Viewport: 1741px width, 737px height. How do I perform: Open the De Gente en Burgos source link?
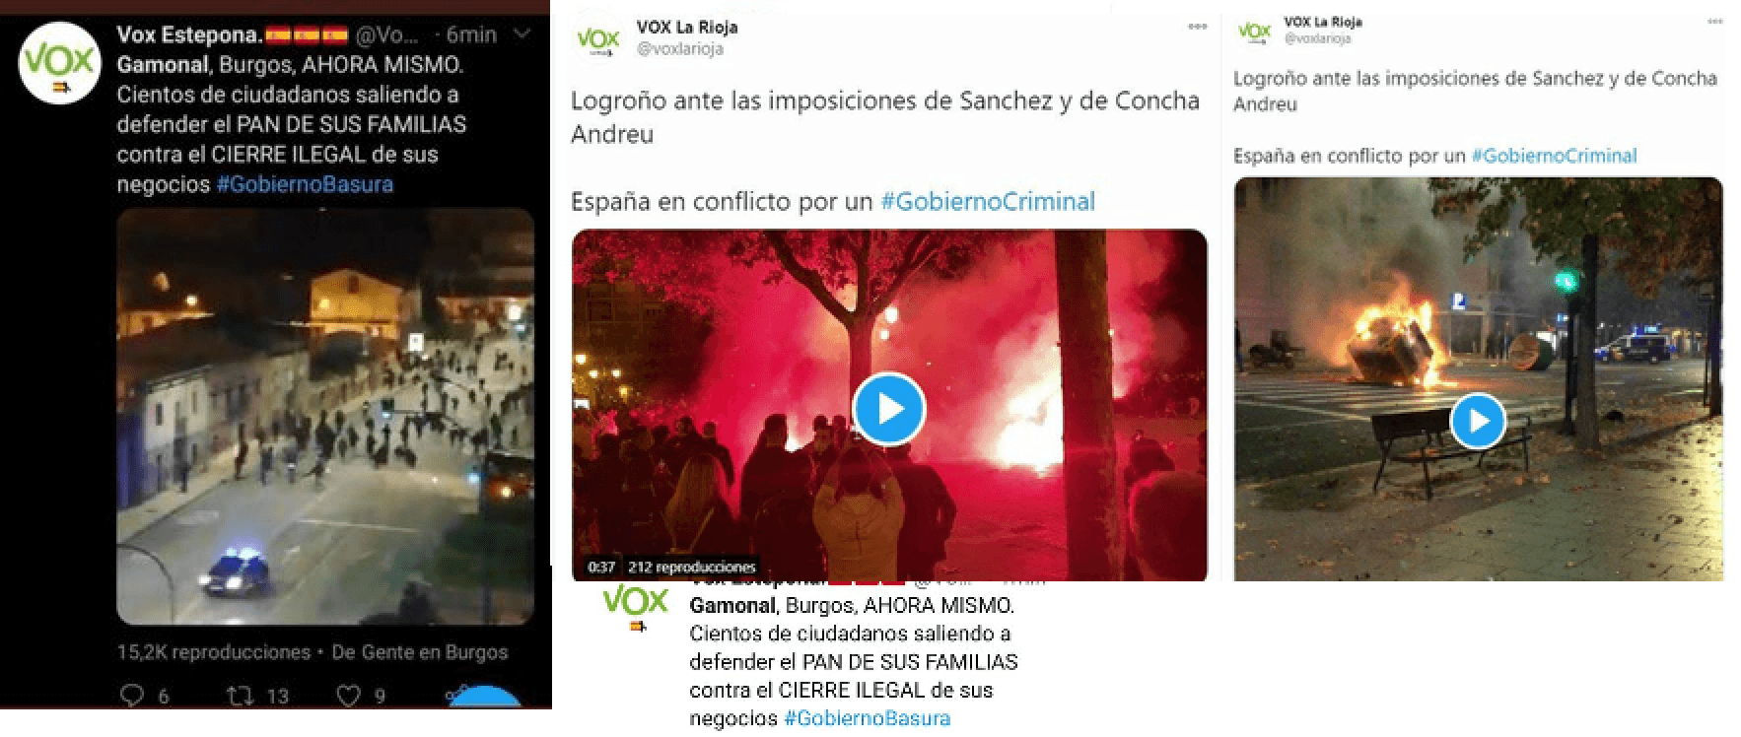point(420,652)
